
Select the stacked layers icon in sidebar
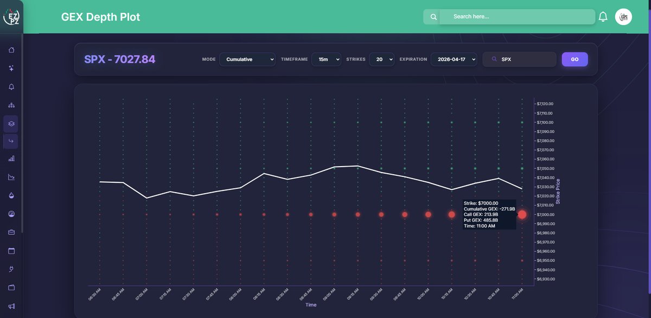tap(11, 124)
